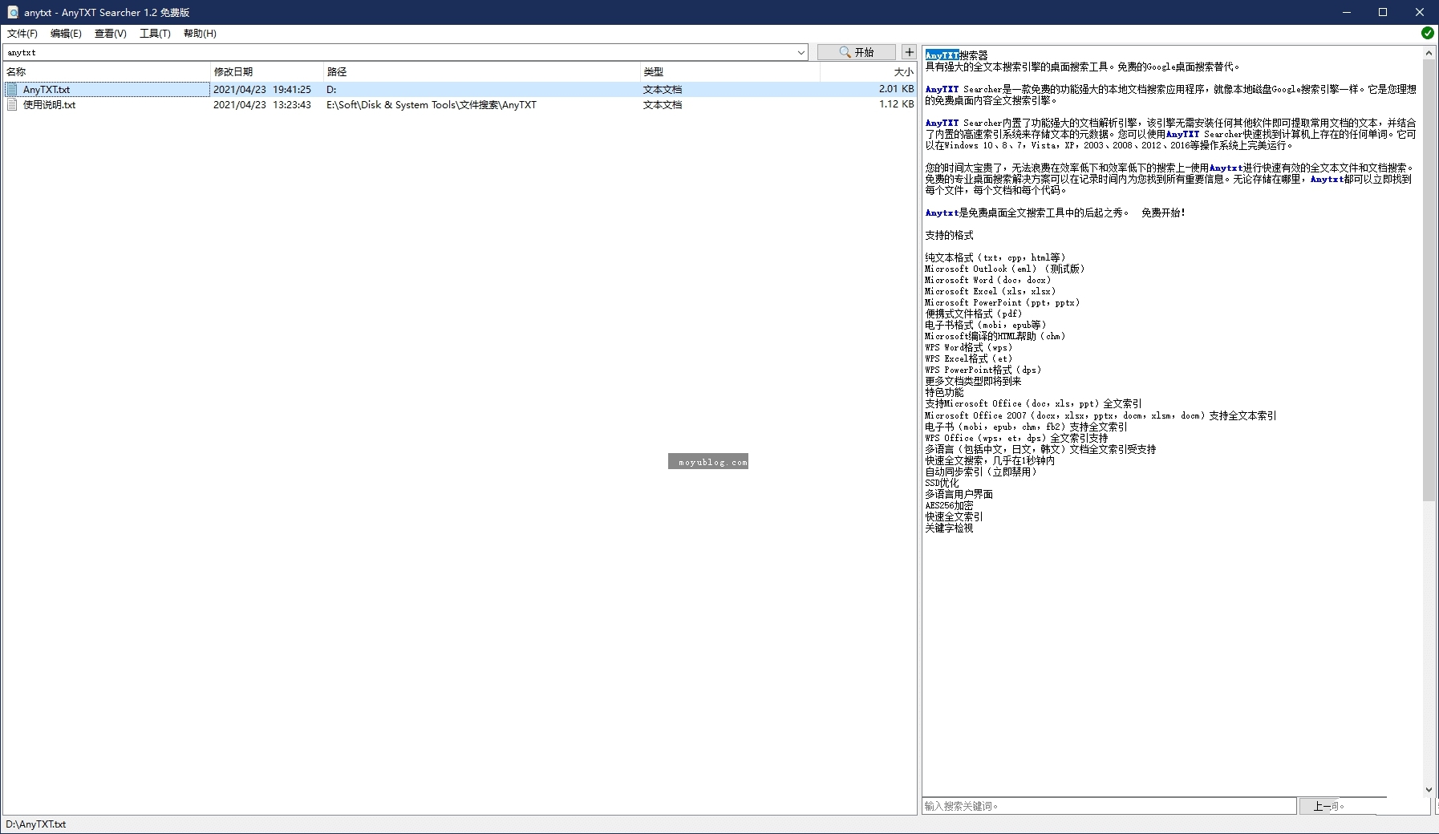This screenshot has height=834, width=1439.
Task: Sort results by the 类型 column header
Action: 730,71
